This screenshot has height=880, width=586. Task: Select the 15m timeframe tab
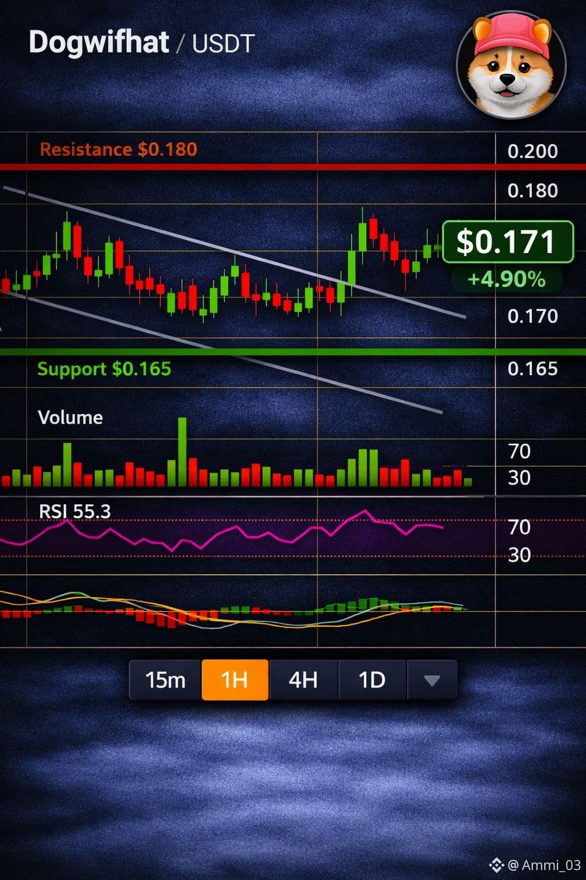(x=165, y=680)
